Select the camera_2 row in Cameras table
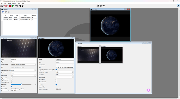The image size is (180, 99). (19, 18)
